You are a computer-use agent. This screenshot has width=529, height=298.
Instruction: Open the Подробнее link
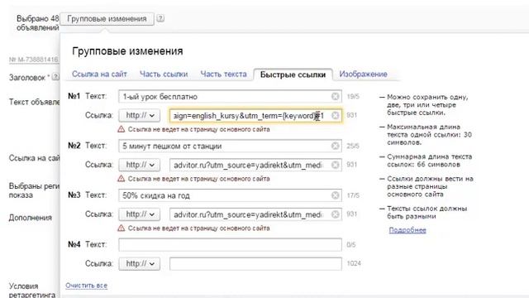407,230
